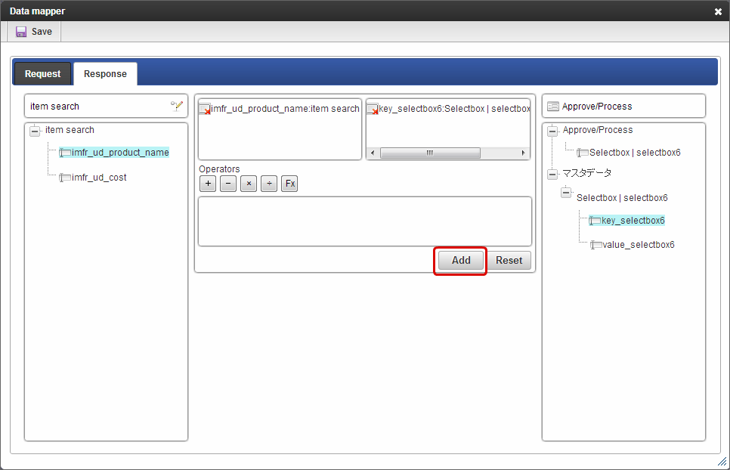The width and height of the screenshot is (730, 470).
Task: Click the expression input area
Action: [365, 221]
